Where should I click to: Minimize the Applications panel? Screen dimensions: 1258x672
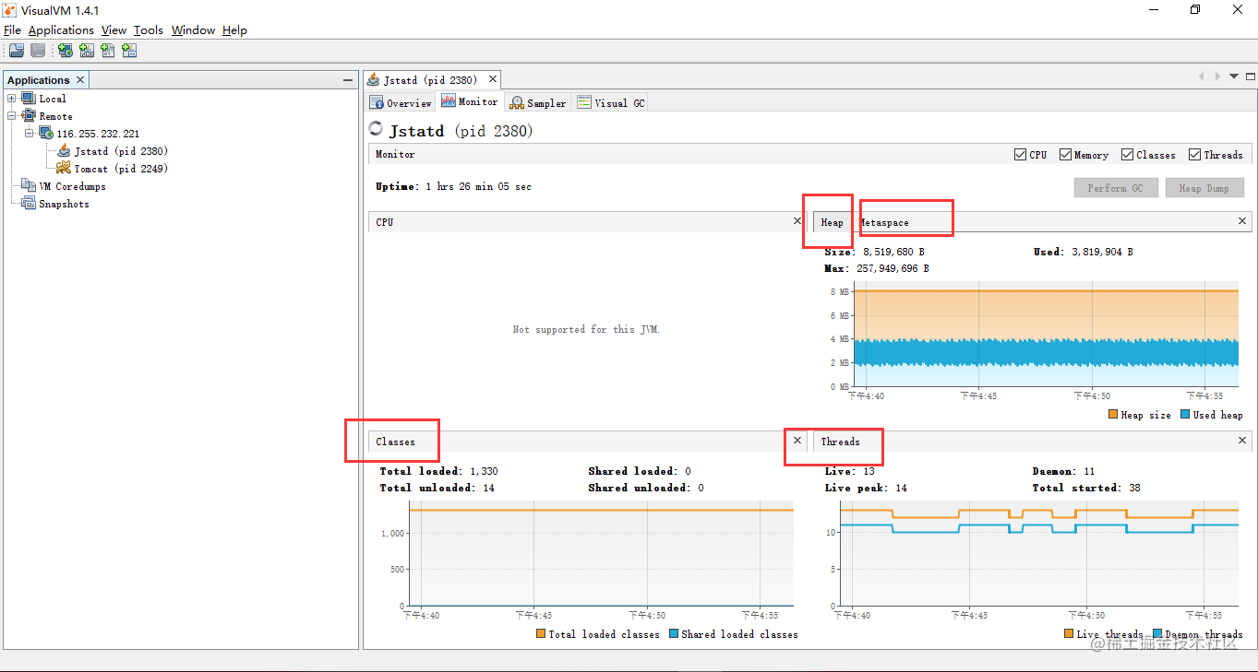(x=348, y=80)
